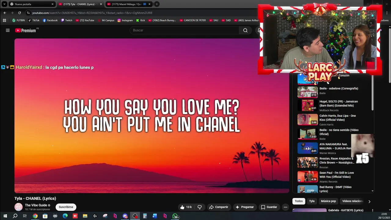Screen dimensions: 391x220
Task: Open File Explorer from taskbar
Action: tap(85, 216)
